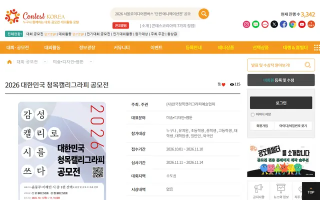
Task: Click the contest title 2026 대한민국 청목캘리그라피 공모전
Action: click(x=56, y=85)
